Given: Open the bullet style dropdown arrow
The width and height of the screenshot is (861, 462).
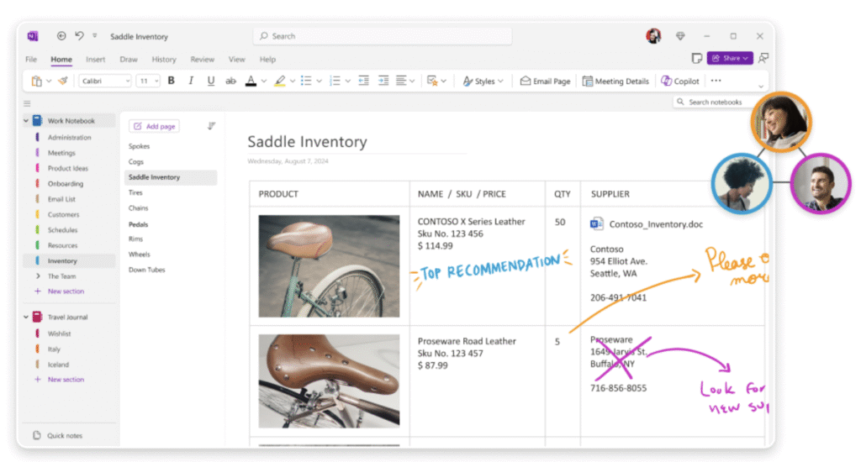Looking at the screenshot, I should pos(319,81).
